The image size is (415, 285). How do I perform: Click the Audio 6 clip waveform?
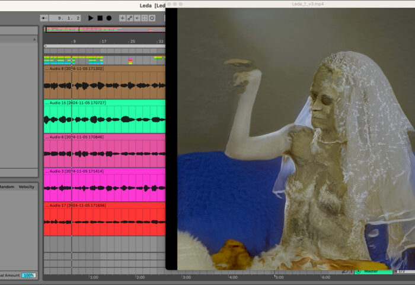[104, 154]
